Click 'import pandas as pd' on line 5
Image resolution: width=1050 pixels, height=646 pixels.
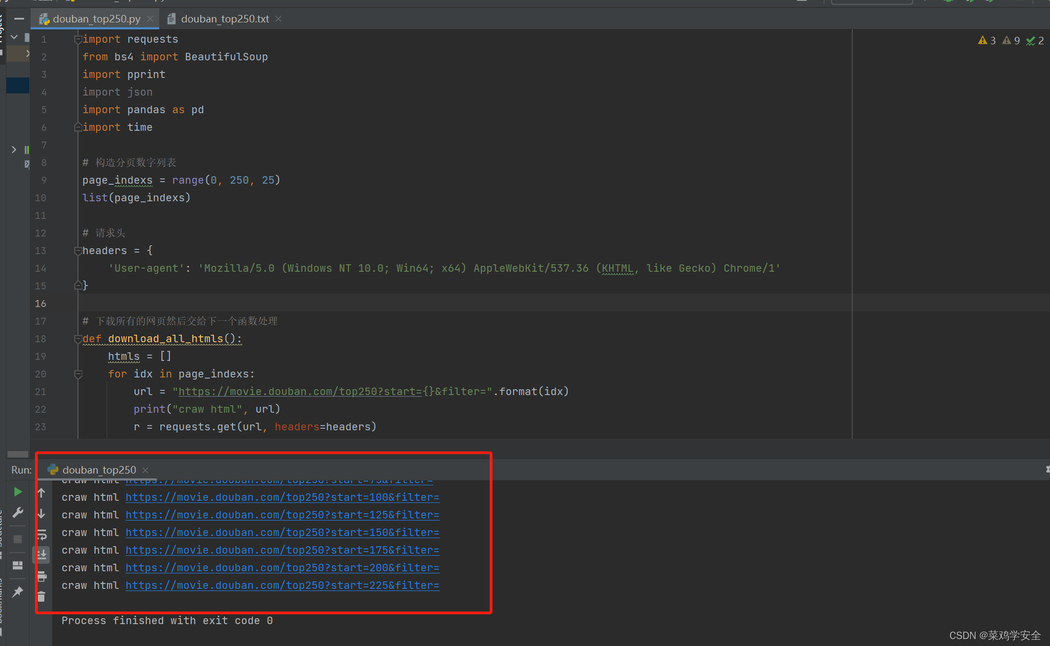pyautogui.click(x=143, y=110)
